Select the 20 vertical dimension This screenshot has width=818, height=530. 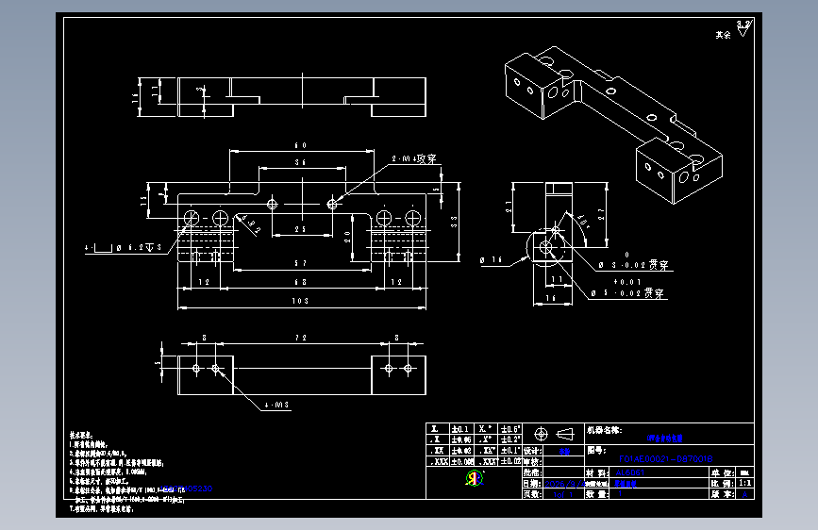pos(347,238)
